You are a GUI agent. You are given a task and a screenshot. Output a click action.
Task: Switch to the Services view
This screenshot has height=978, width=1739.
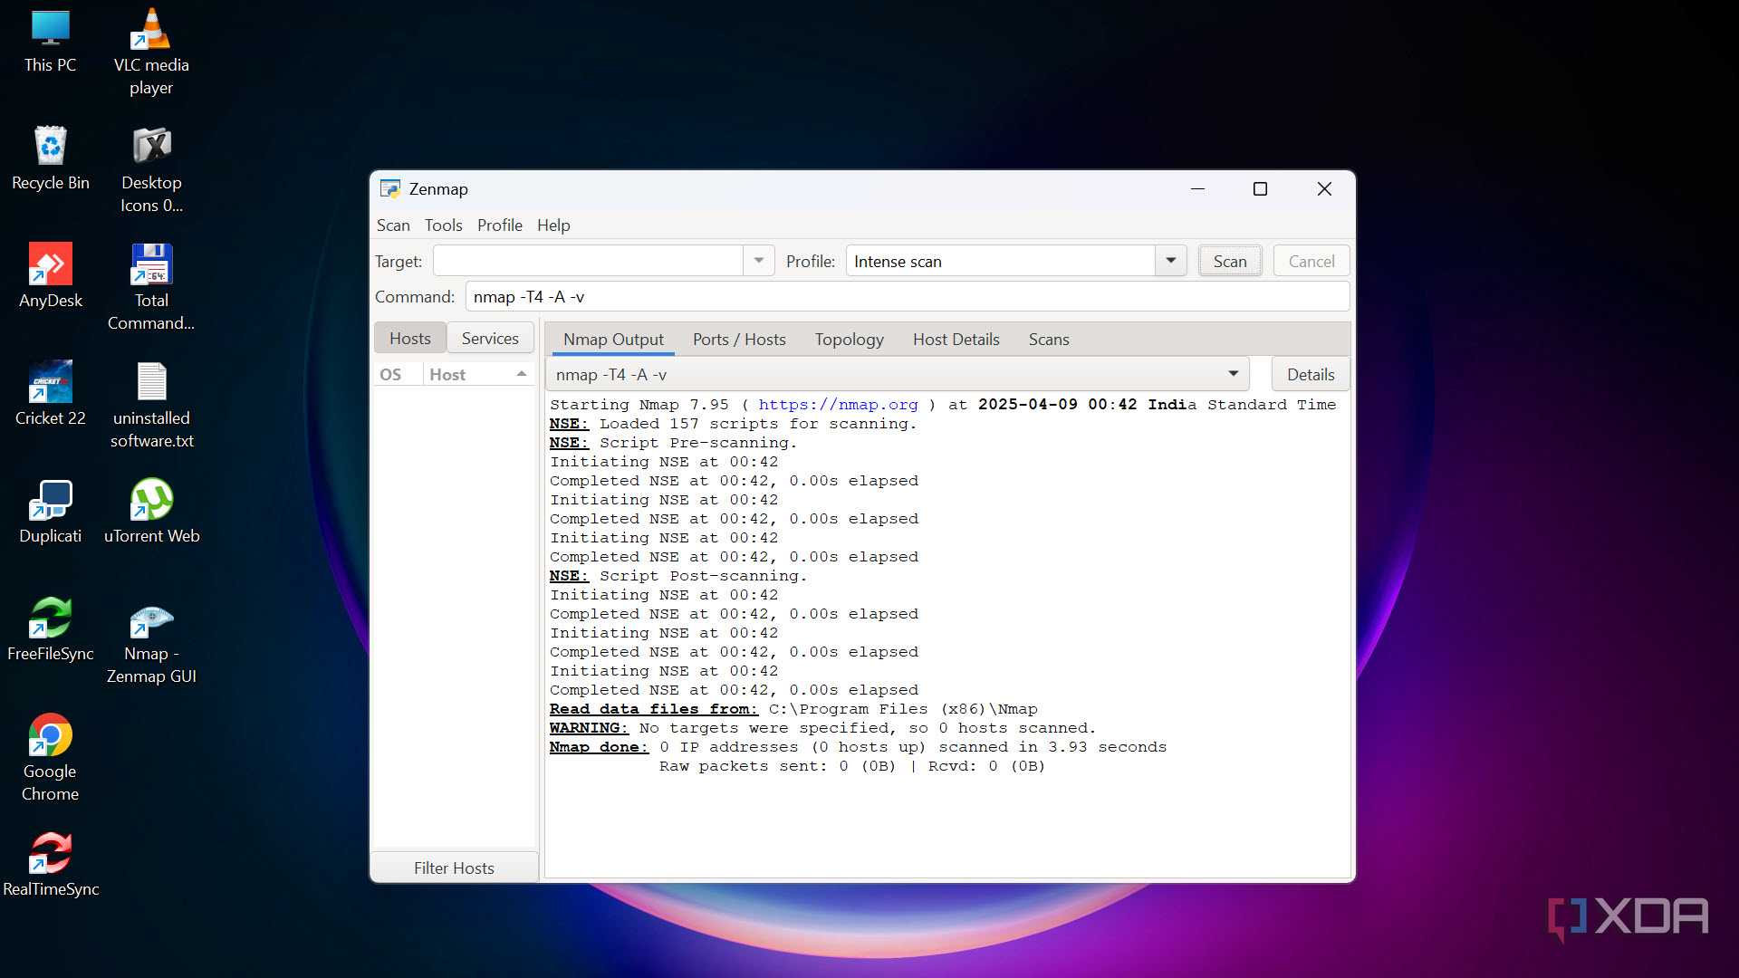tap(490, 338)
